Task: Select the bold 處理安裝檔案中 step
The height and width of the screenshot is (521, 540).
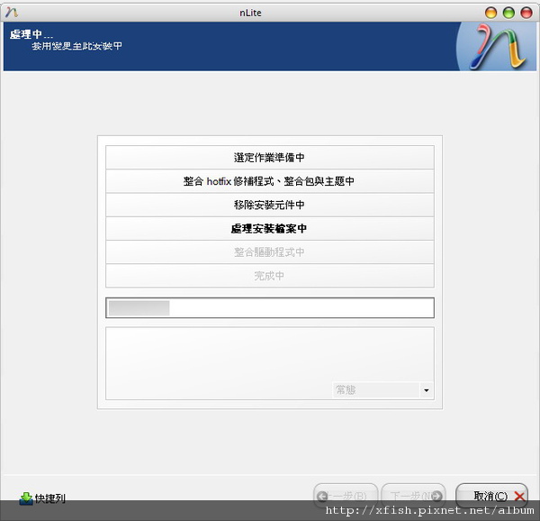Action: point(270,228)
